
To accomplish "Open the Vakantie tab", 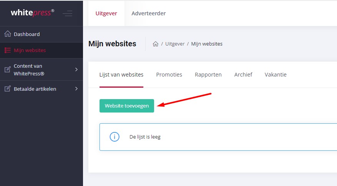I will pos(276,75).
